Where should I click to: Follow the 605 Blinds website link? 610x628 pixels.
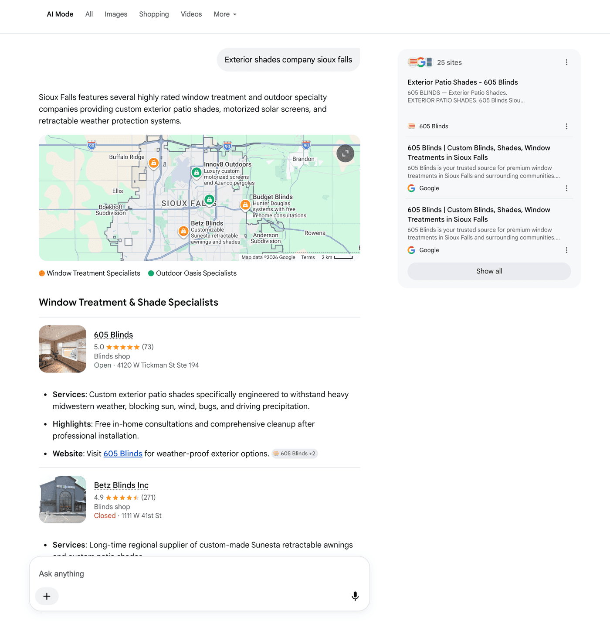click(x=123, y=454)
